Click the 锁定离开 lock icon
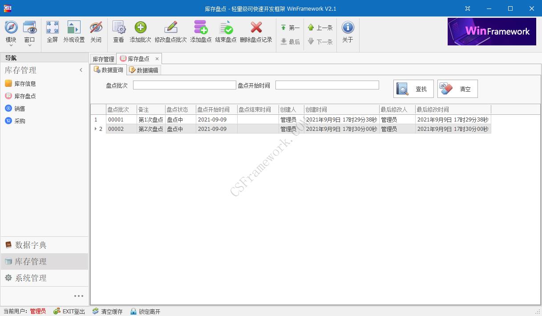This screenshot has height=316, width=542. click(x=145, y=312)
